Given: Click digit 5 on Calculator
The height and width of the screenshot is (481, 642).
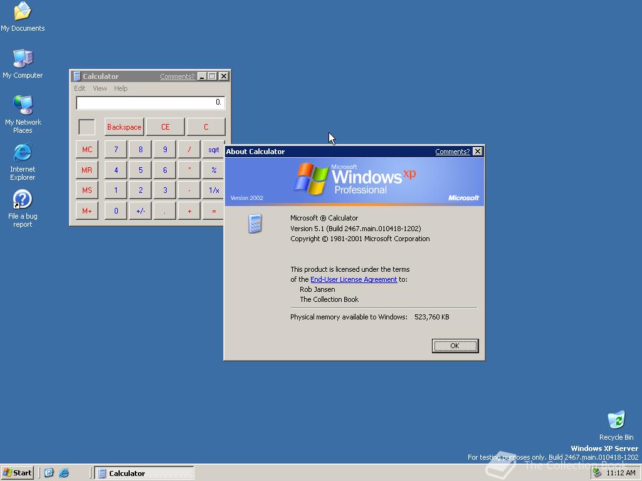Looking at the screenshot, I should (140, 170).
